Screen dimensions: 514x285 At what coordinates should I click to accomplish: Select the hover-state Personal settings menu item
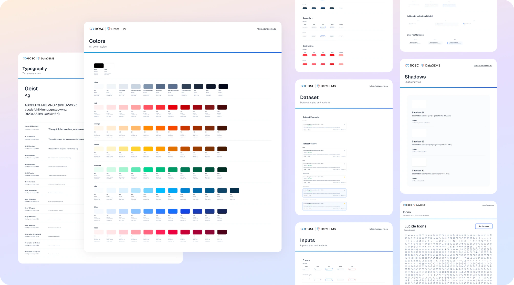[435, 43]
